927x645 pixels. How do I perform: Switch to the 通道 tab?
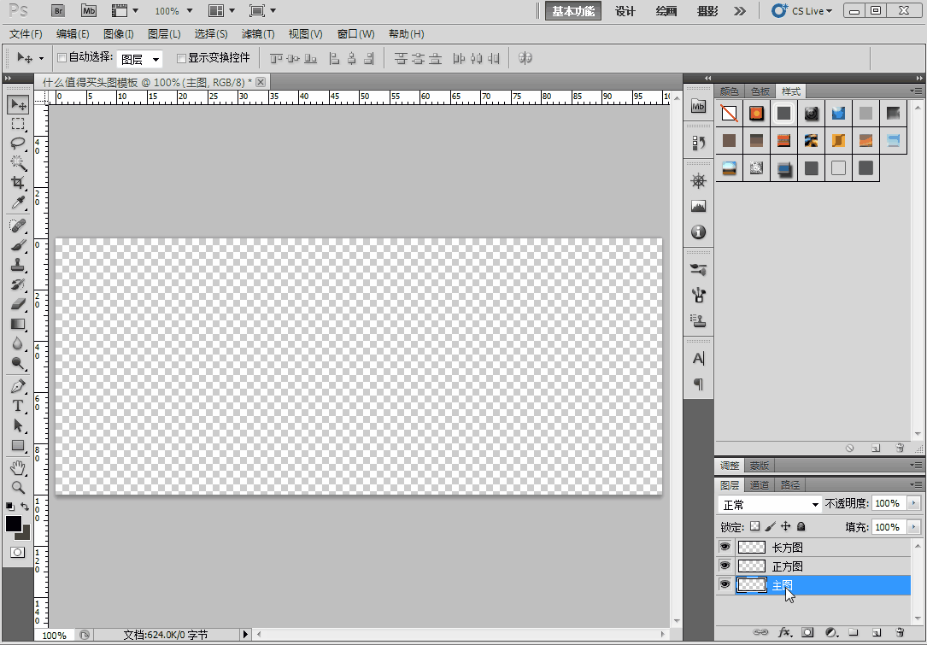[x=759, y=484]
